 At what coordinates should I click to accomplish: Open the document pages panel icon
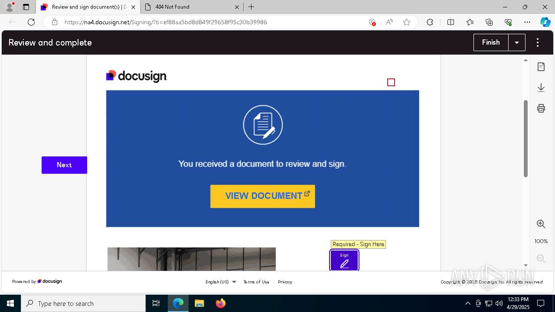(541, 67)
